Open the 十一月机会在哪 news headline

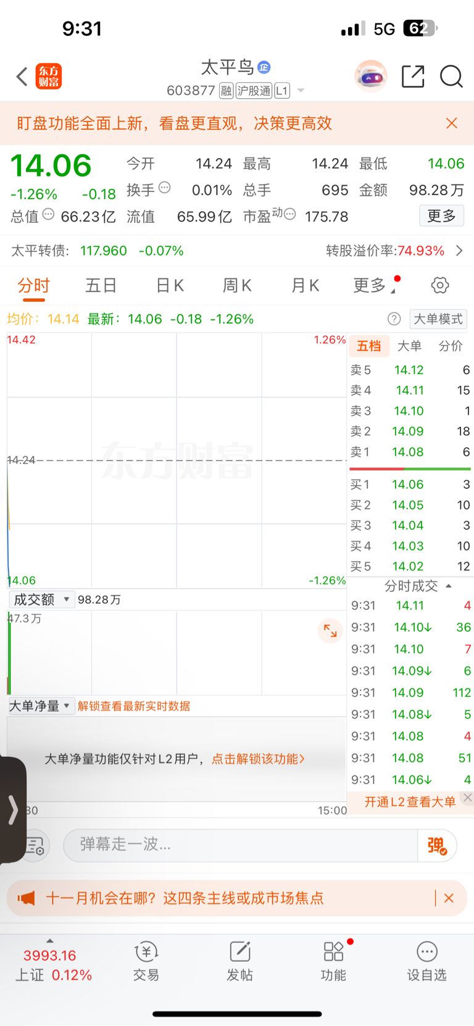coord(185,898)
